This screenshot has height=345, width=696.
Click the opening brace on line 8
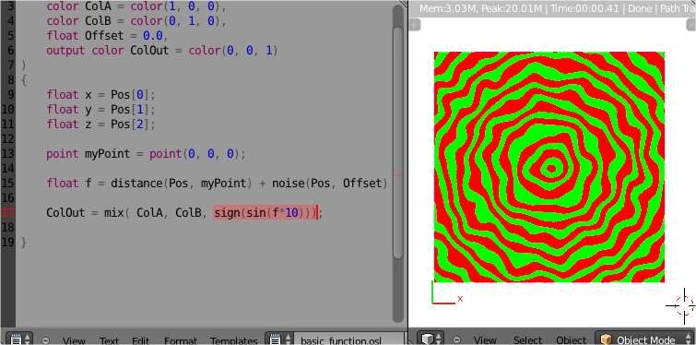click(24, 80)
